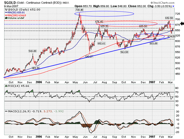The height and width of the screenshot is (139, 184).
Task: Click the black arrow marker beside 675
Action: [182, 24]
